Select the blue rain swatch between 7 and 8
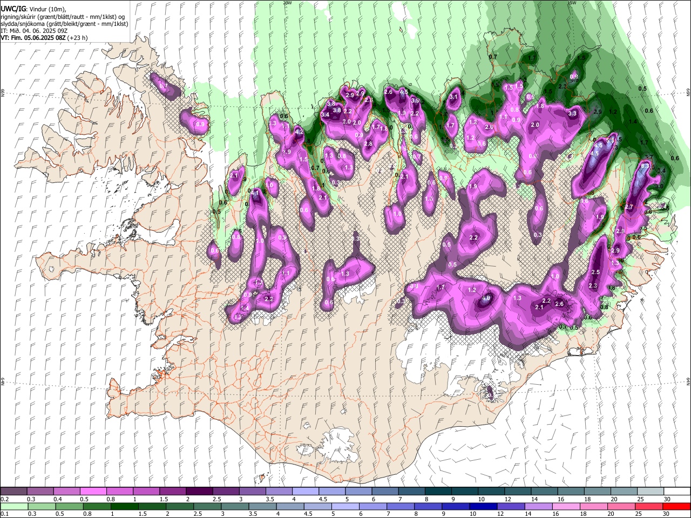 click(400, 506)
